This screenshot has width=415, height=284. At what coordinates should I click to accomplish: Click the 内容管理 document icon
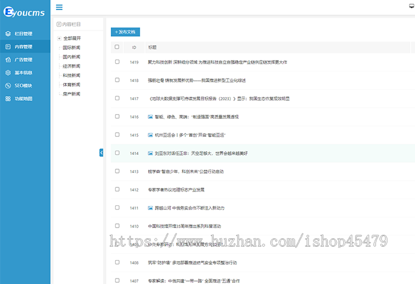coord(8,46)
